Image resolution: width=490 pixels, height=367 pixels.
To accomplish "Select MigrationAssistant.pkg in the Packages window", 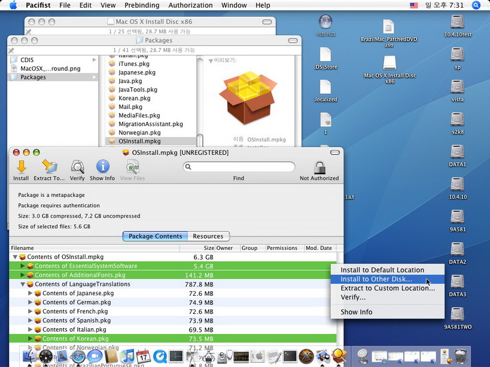I will pyautogui.click(x=151, y=124).
